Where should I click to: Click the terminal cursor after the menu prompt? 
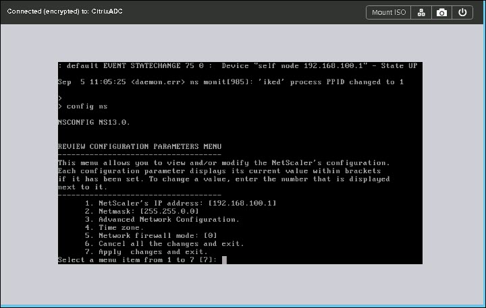click(x=224, y=259)
